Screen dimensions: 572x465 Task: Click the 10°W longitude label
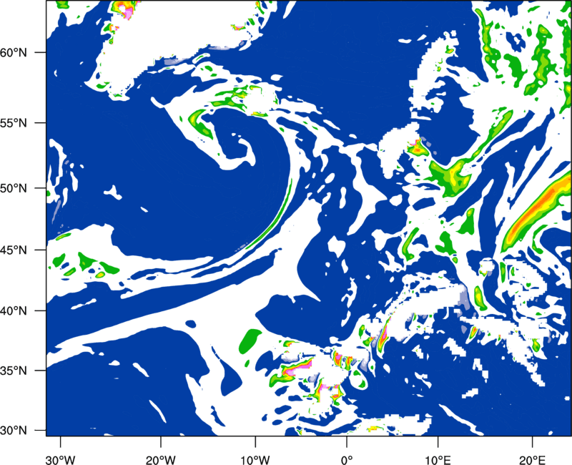(255, 460)
